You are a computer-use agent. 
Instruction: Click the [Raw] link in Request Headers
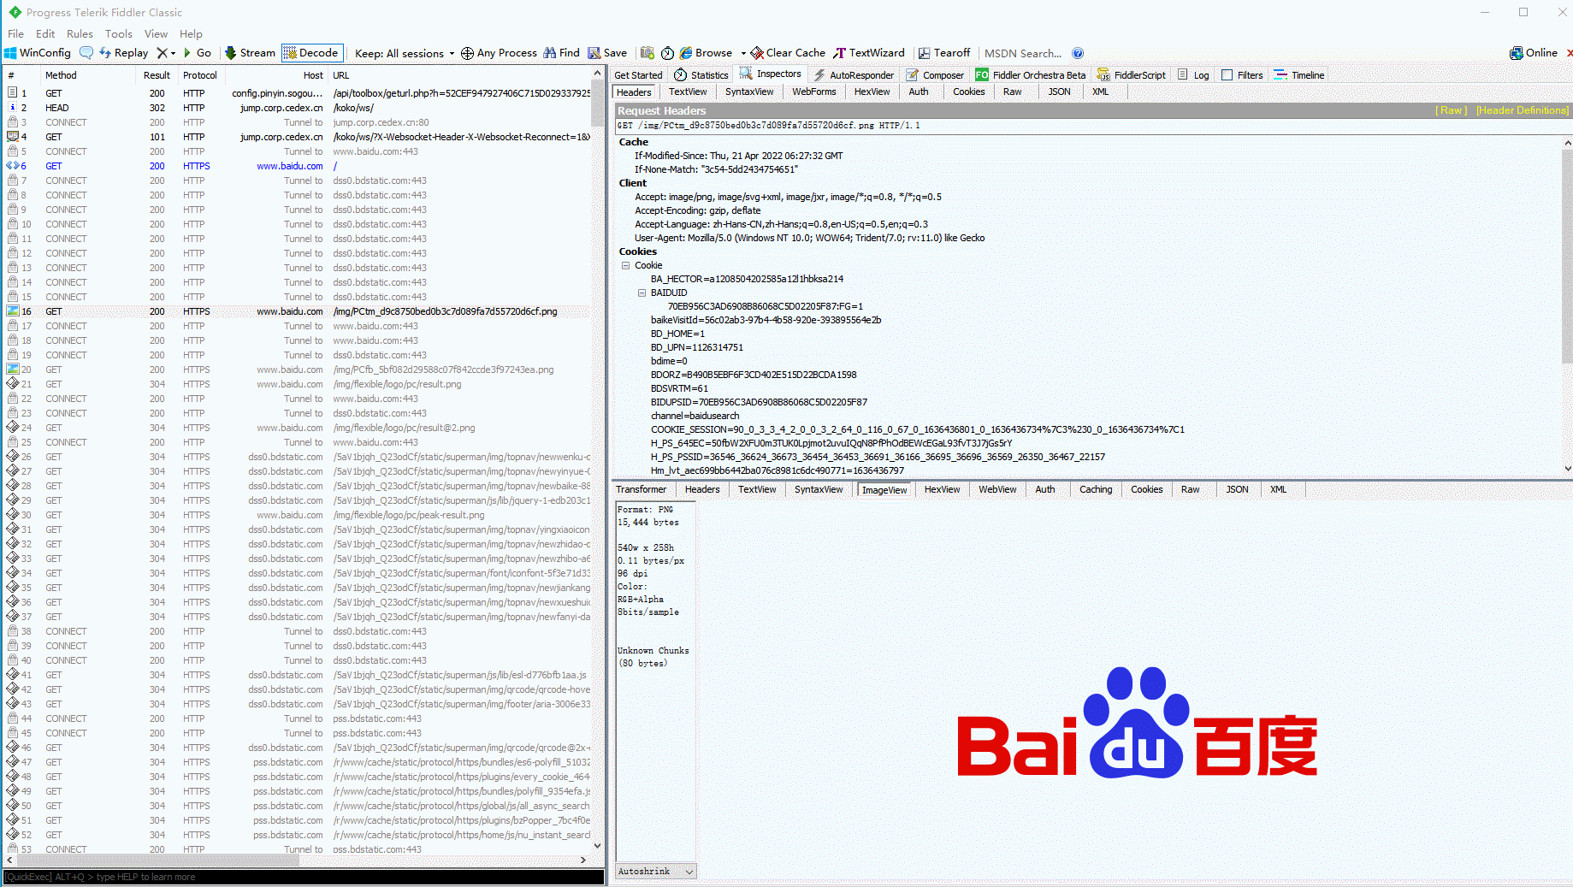(1452, 110)
